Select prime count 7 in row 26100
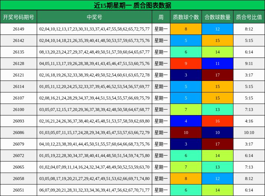Image resolution: width=265 pixels, height=196 pixels. coord(186,109)
